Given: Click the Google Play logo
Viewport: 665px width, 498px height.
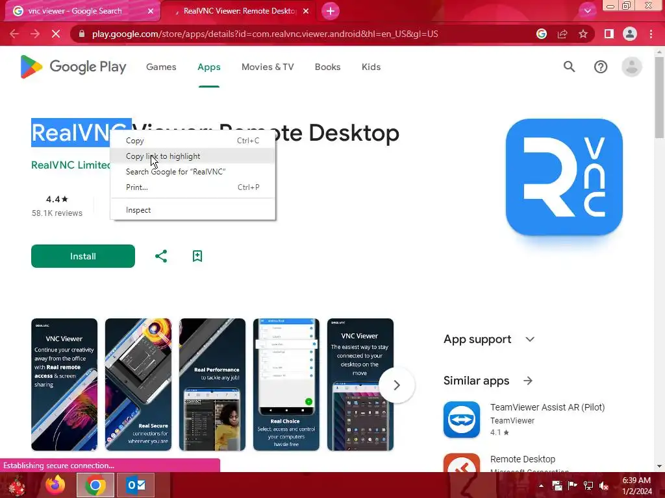Looking at the screenshot, I should 73,67.
